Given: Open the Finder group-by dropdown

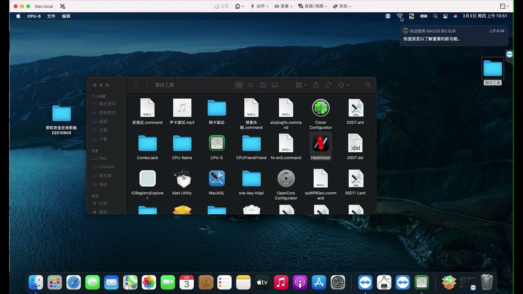Looking at the screenshot, I should [301, 85].
